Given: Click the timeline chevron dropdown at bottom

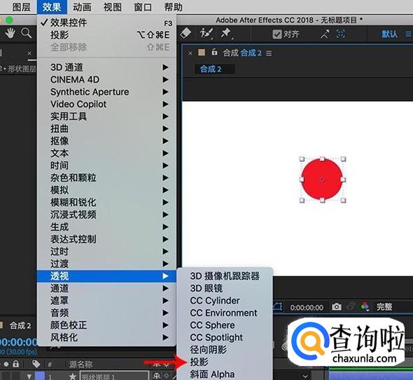Looking at the screenshot, I should tap(305, 376).
